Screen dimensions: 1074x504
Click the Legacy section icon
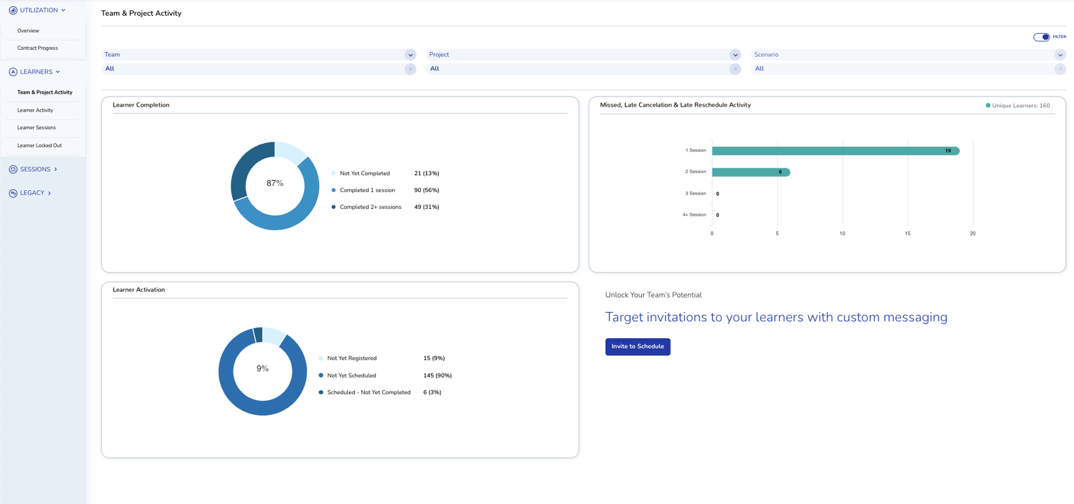point(13,193)
